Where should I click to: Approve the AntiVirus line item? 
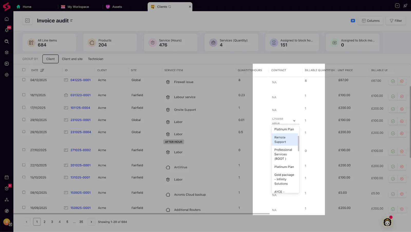[x=393, y=167]
